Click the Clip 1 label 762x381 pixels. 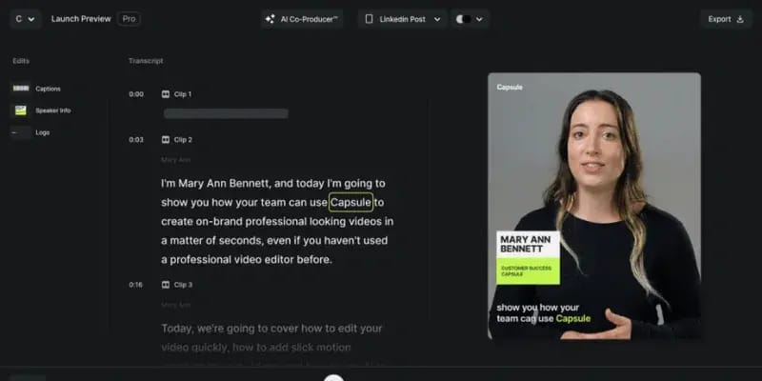point(183,94)
